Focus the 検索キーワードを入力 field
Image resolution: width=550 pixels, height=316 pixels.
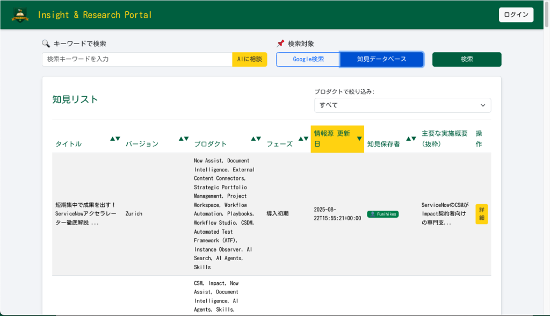137,59
